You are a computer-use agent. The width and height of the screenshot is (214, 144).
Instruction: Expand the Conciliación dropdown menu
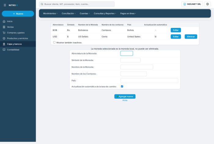tap(68, 13)
